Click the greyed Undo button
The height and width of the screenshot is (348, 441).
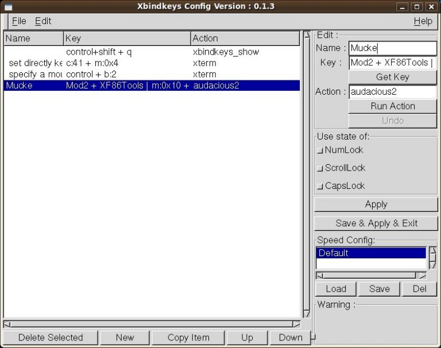[x=392, y=121]
